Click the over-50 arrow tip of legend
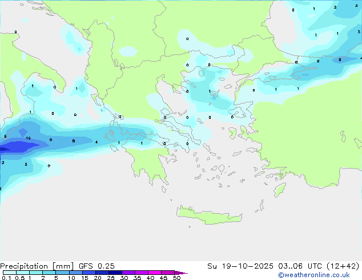The height and width of the screenshot is (280, 362). tap(181, 273)
